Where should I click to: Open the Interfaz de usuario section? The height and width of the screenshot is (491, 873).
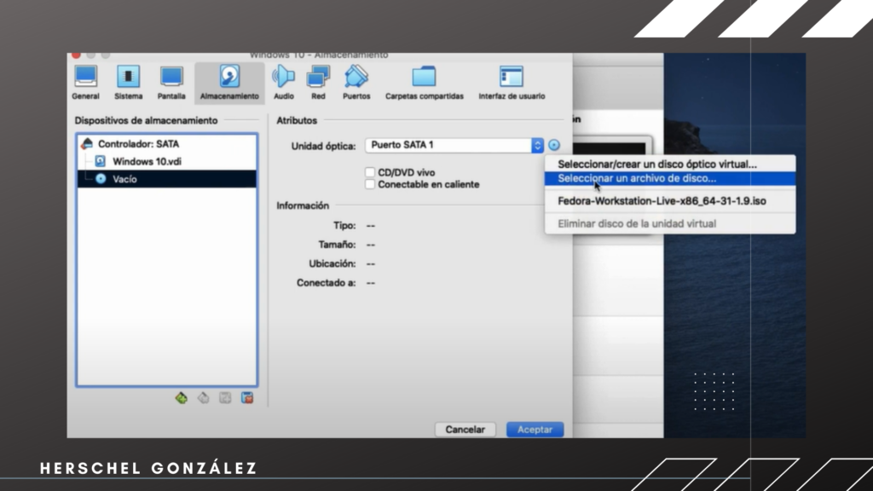point(512,83)
